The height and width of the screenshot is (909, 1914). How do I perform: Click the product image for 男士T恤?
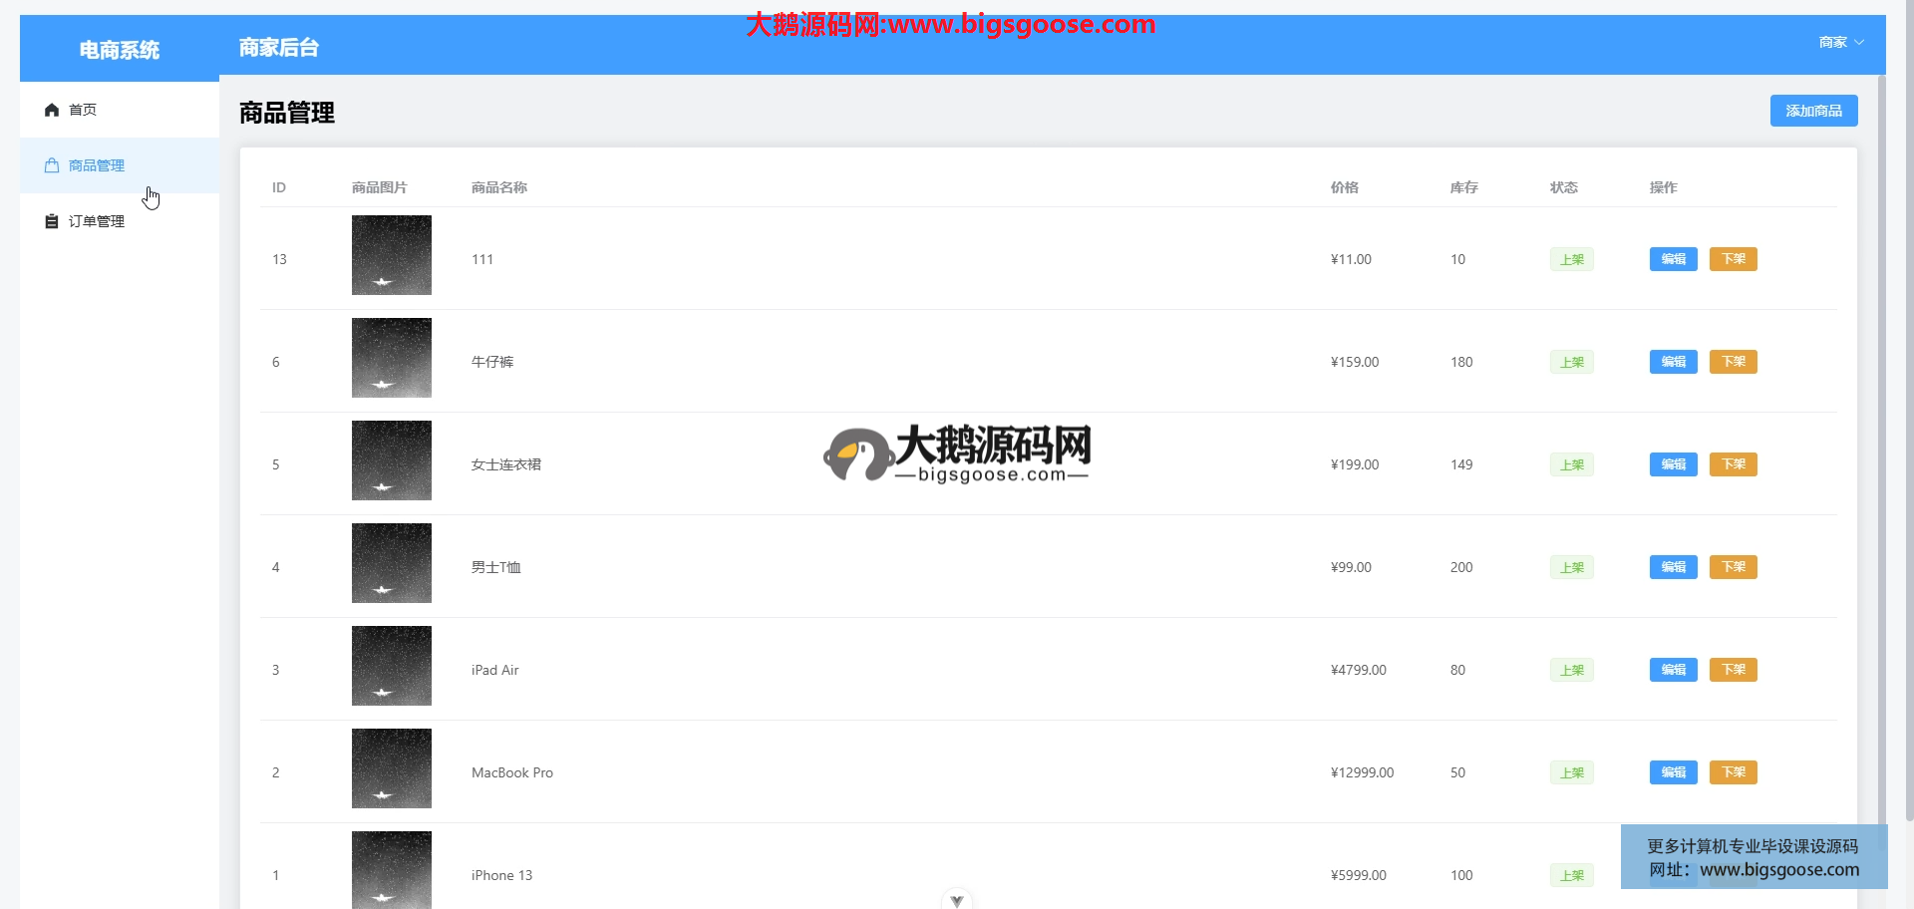(x=392, y=563)
